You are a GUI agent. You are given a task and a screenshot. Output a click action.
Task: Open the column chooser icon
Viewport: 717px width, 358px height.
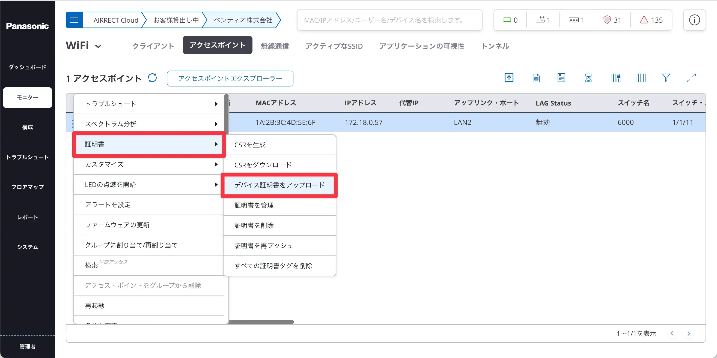(x=641, y=78)
